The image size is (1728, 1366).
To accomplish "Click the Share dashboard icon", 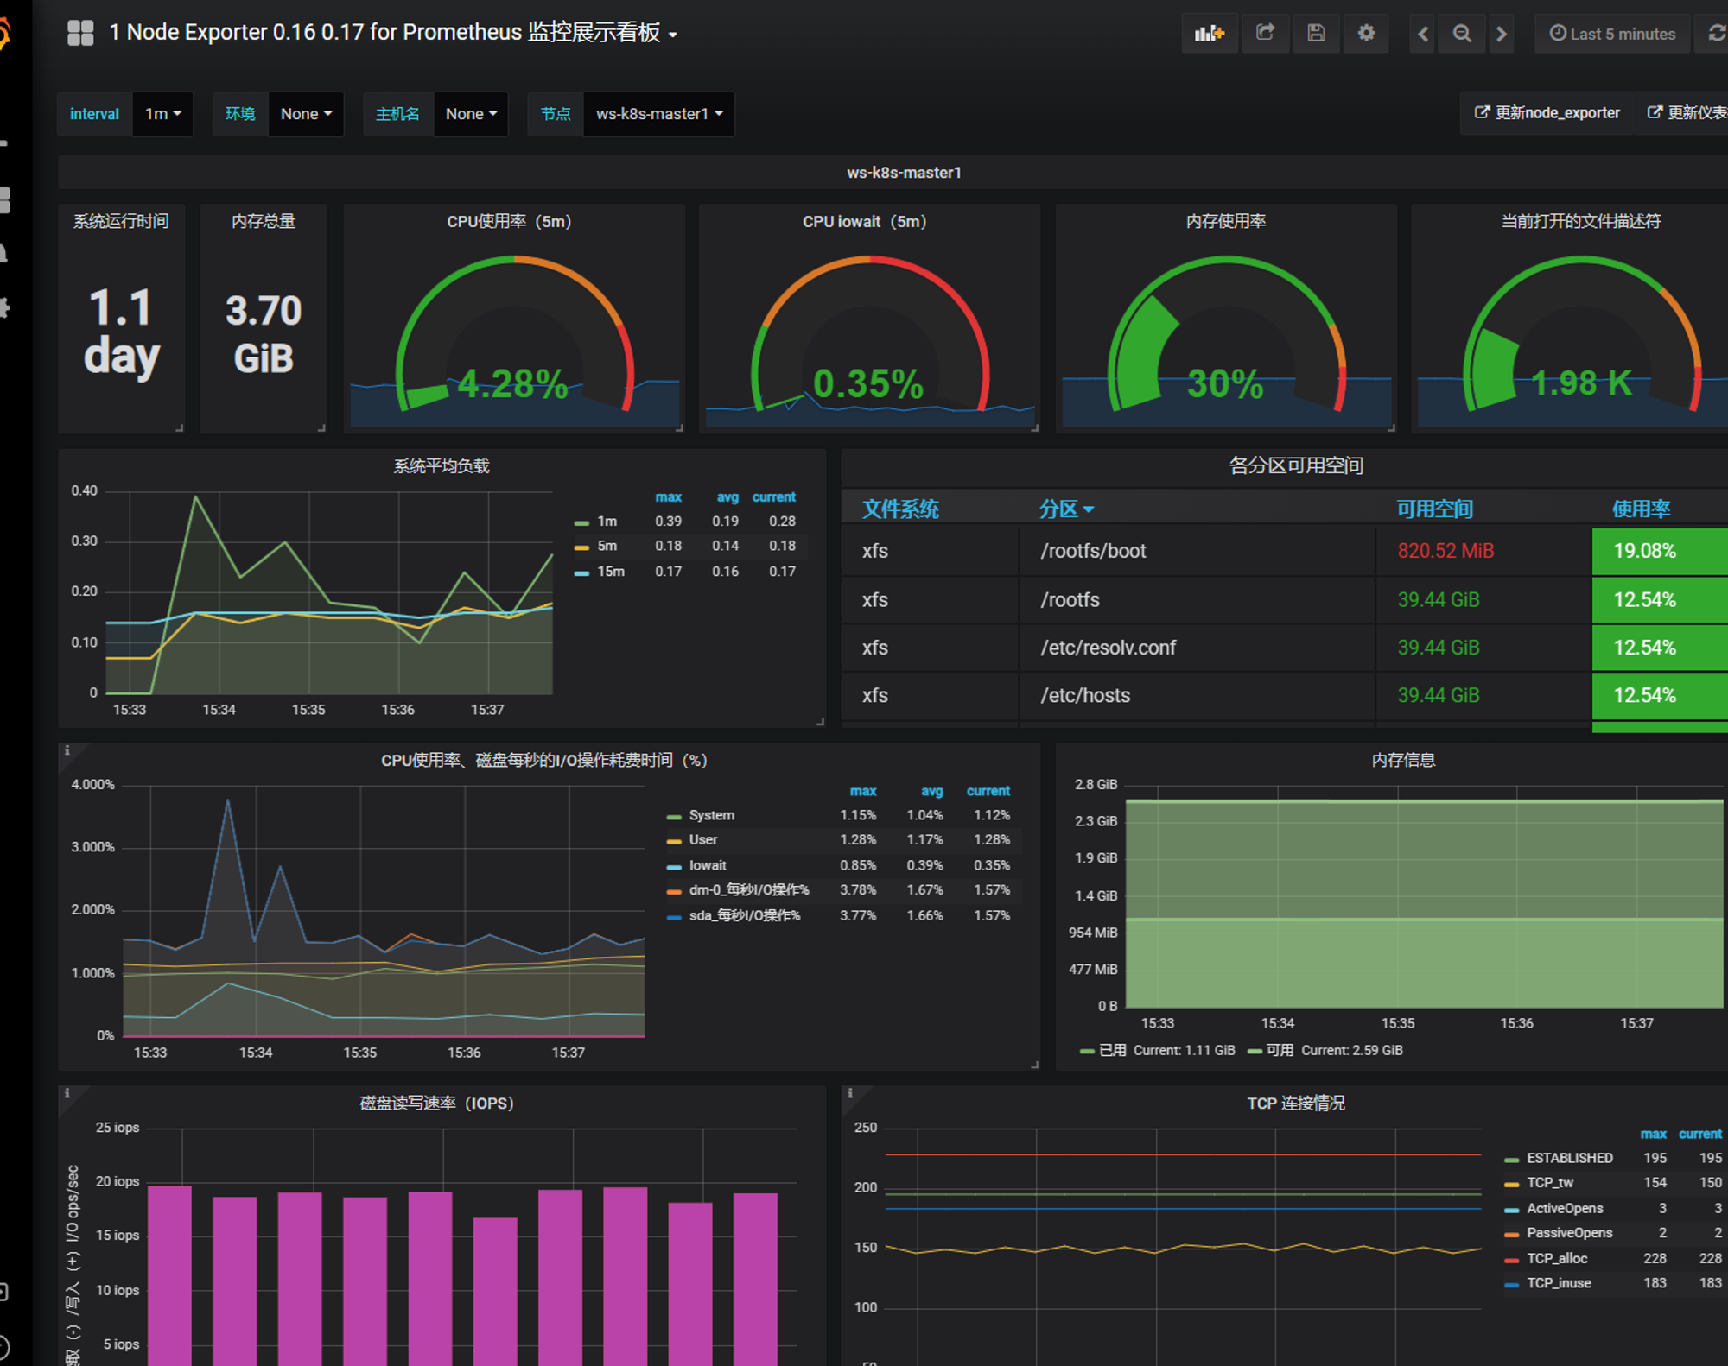I will pyautogui.click(x=1265, y=34).
